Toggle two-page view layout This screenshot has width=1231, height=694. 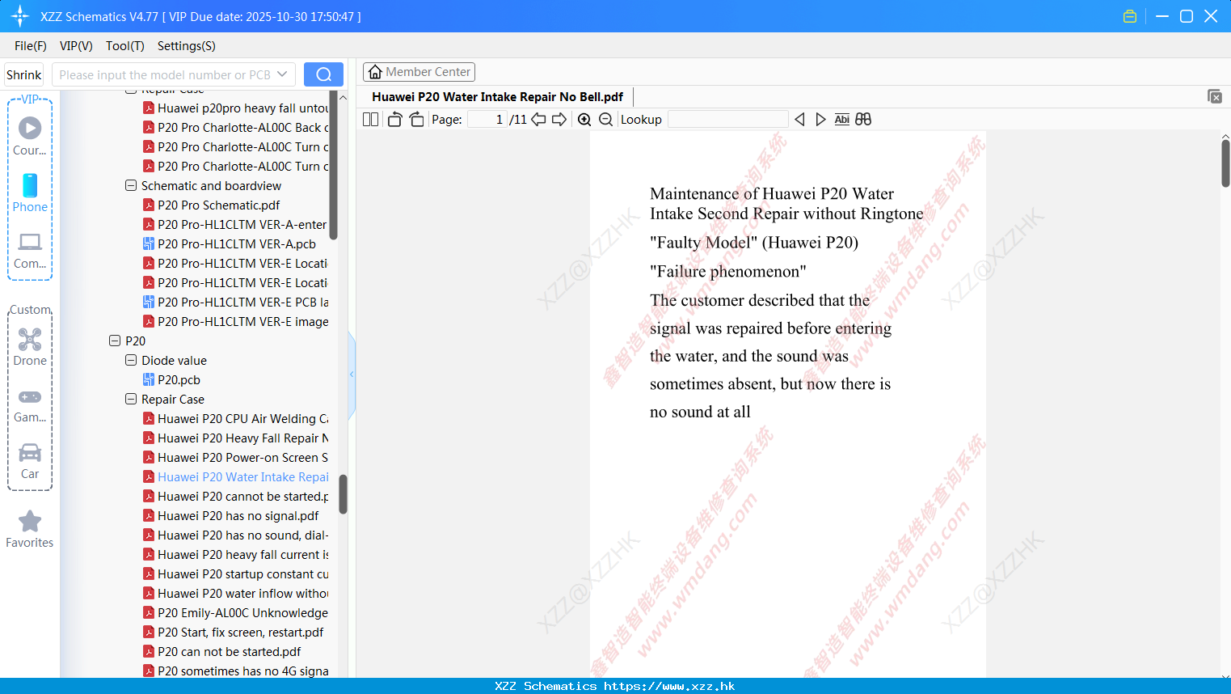coord(371,120)
